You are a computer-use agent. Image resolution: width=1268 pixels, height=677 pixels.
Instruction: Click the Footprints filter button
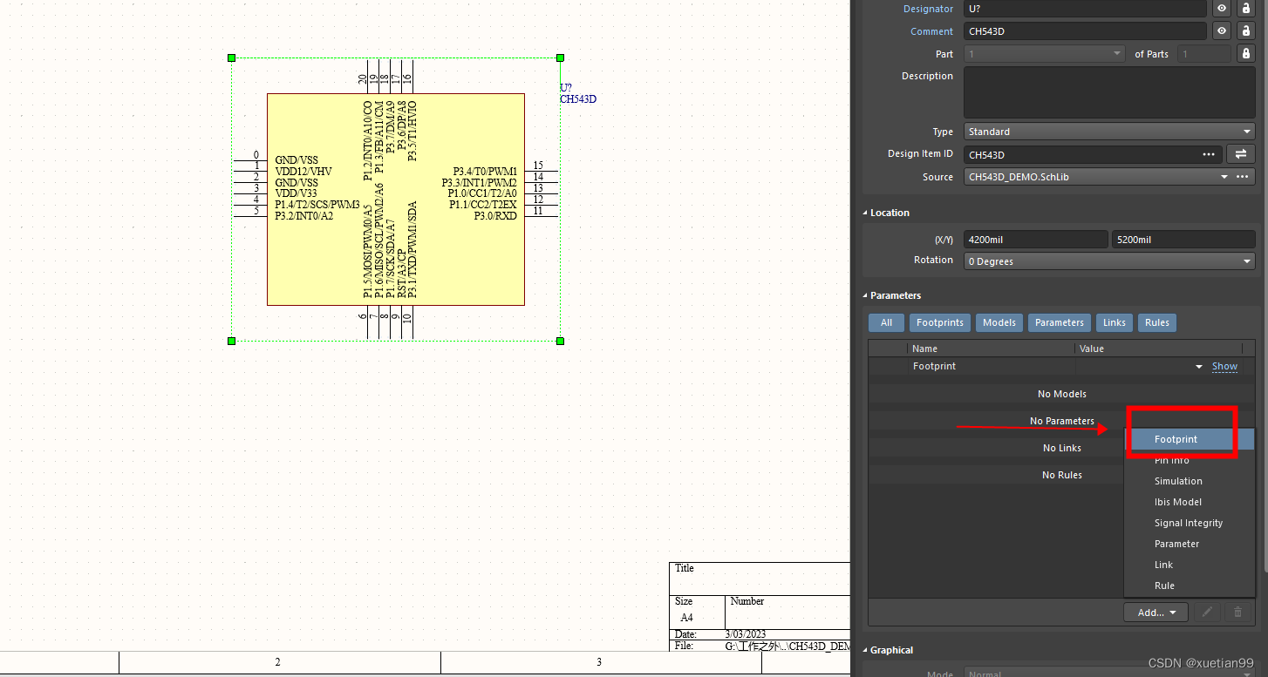pos(940,322)
